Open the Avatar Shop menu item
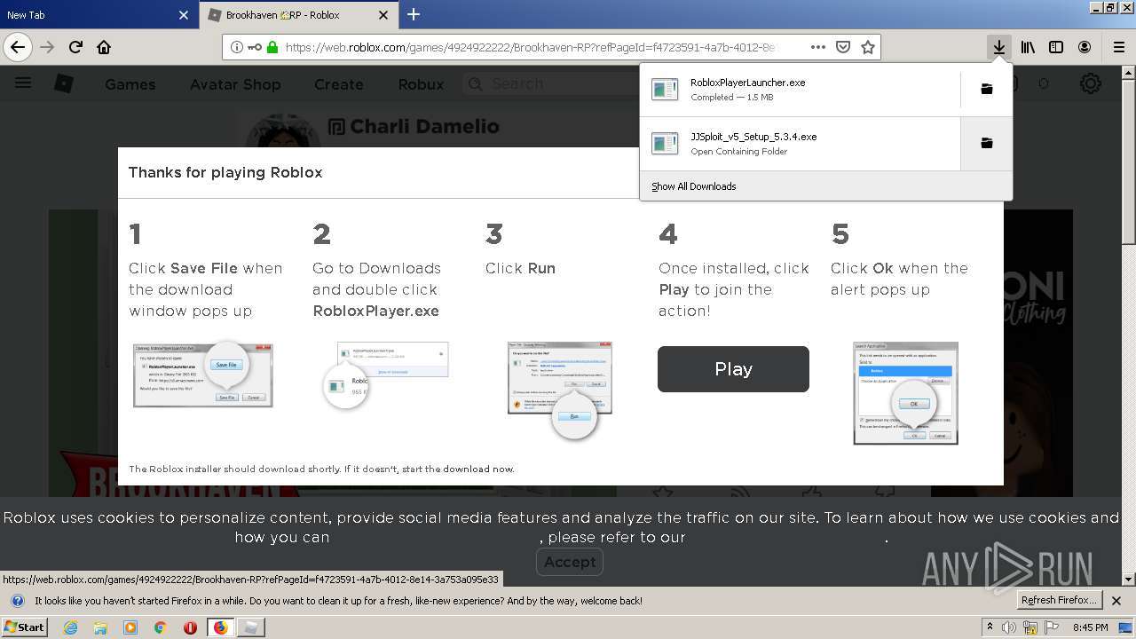Screen dimensions: 1136x639 [x=235, y=84]
